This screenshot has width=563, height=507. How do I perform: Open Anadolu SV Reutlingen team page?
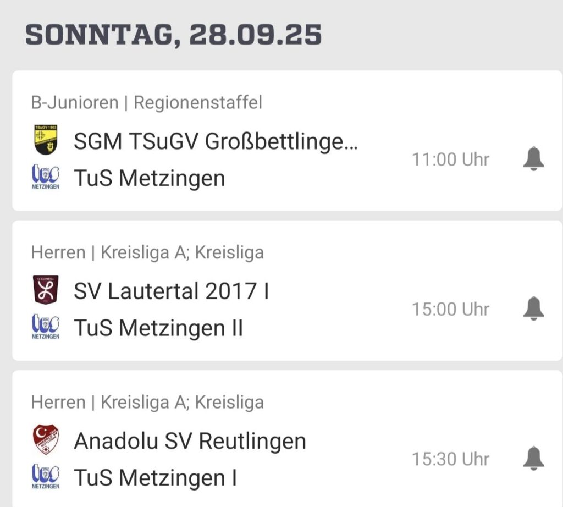190,441
